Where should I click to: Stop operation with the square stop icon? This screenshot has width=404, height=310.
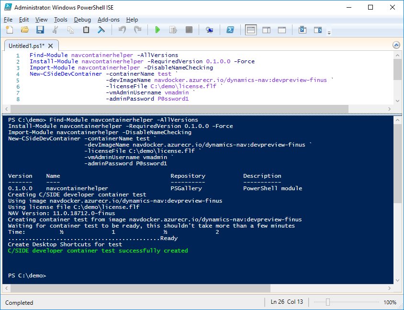[189, 30]
